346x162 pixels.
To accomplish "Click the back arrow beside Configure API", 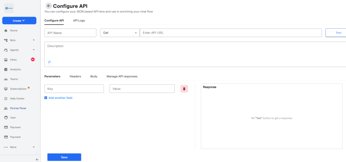I will point(49,6).
